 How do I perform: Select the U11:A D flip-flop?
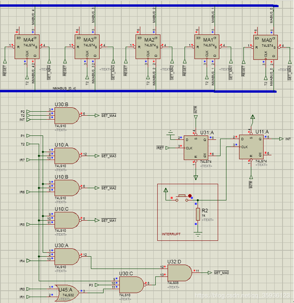click(251, 147)
